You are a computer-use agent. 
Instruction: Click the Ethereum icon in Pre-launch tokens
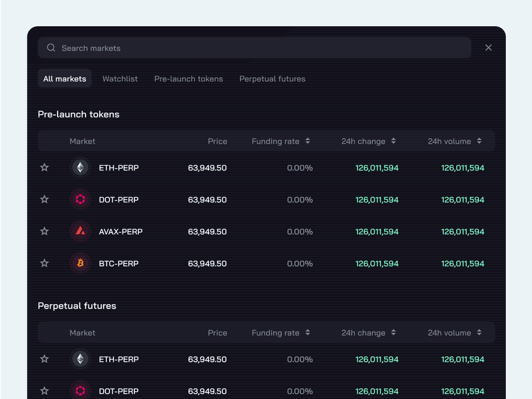[80, 168]
